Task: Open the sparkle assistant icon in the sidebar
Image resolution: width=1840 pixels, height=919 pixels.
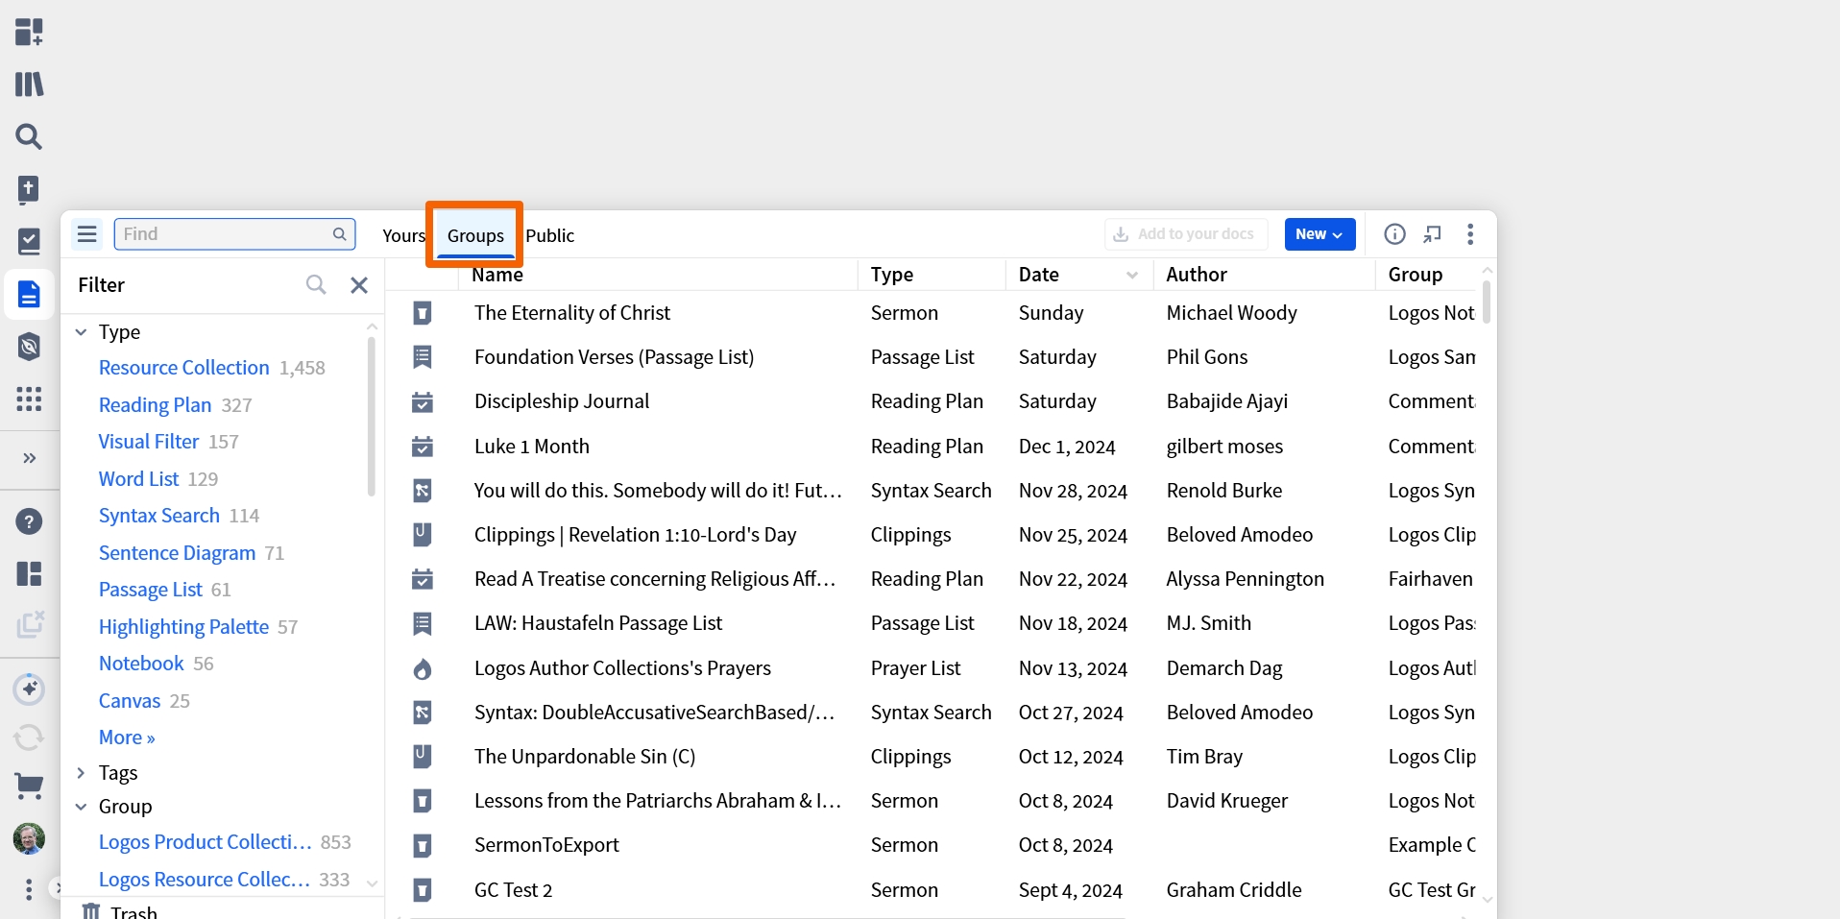Action: pos(29,689)
